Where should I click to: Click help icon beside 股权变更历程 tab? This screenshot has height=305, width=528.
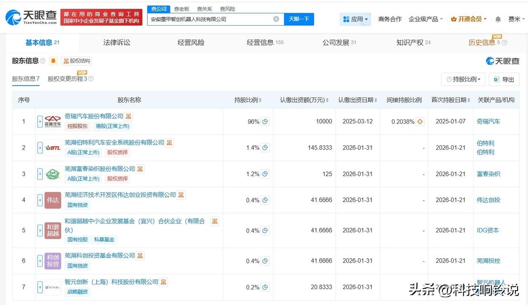tap(91, 79)
